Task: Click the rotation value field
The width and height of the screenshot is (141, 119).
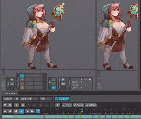Action: point(34,76)
